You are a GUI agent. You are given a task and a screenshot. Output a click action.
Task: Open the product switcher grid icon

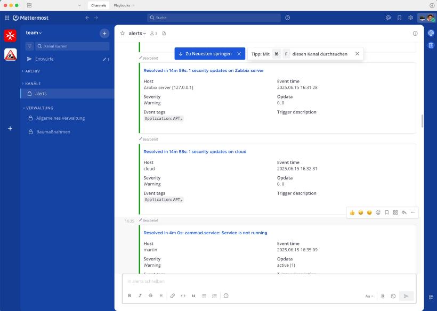coord(7,18)
